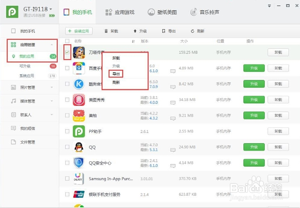Click the Samsung Galaxy app icon
This screenshot has width=300, height=208.
79,178
